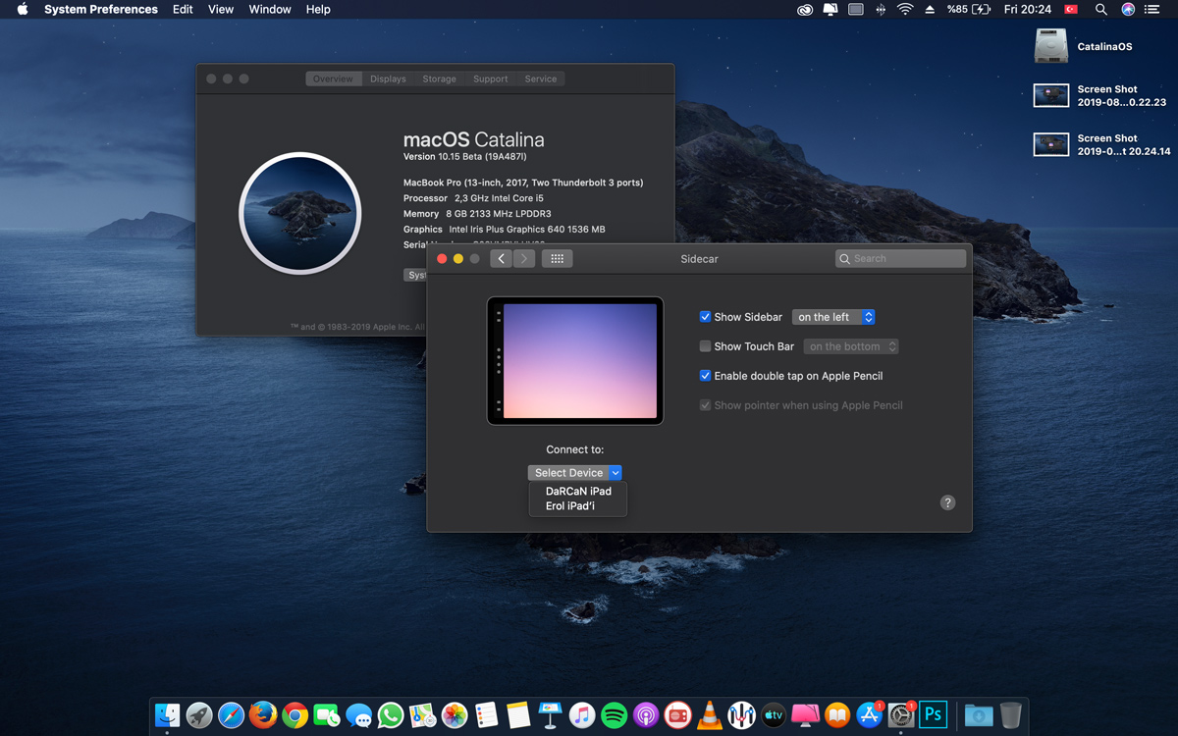Open Apple TV app in dock
The width and height of the screenshot is (1178, 736).
pyautogui.click(x=774, y=715)
